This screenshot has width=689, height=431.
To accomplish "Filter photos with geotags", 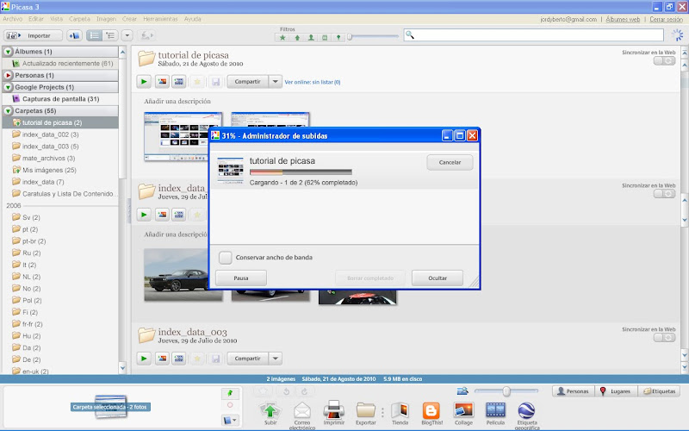I will [338, 38].
